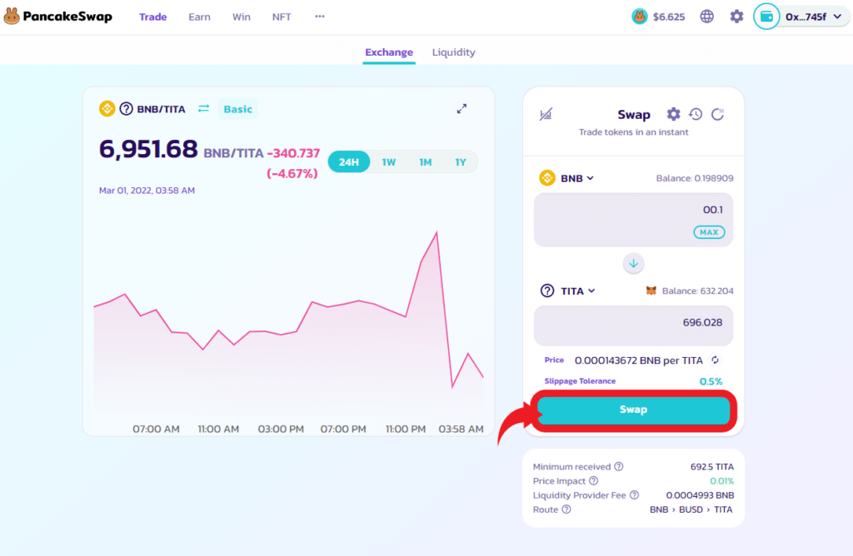The image size is (853, 556).
Task: Open the TITA token selector dropdown
Action: tap(578, 291)
